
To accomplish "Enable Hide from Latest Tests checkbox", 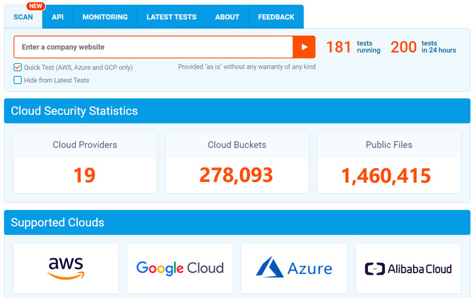I will 18,80.
